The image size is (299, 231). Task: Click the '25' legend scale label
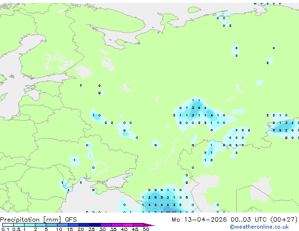coord(91,229)
